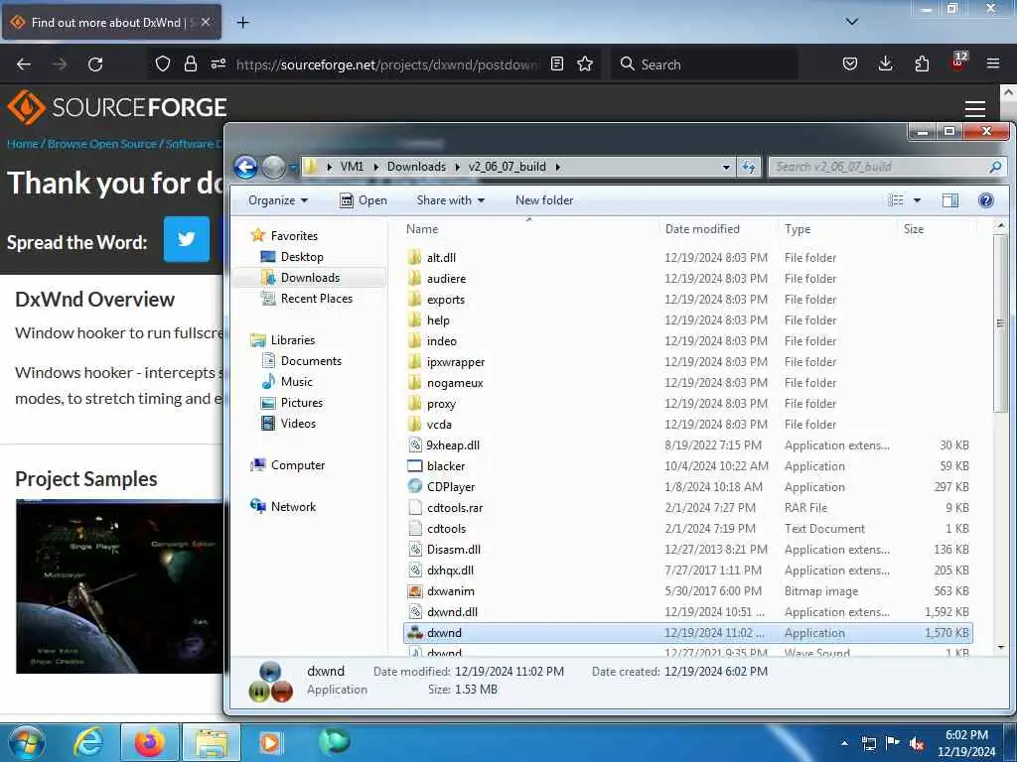Image resolution: width=1017 pixels, height=762 pixels.
Task: Expand arrow after v2_06_07_build breadcrumb
Action: pyautogui.click(x=557, y=167)
